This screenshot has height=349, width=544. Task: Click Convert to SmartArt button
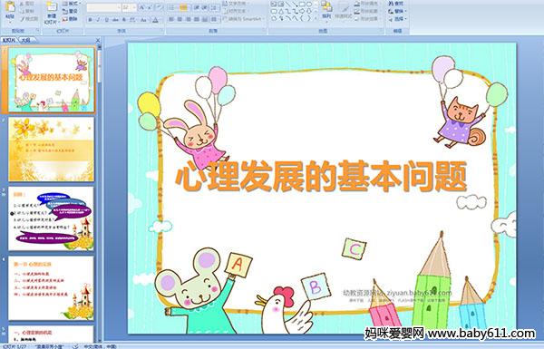tap(244, 19)
